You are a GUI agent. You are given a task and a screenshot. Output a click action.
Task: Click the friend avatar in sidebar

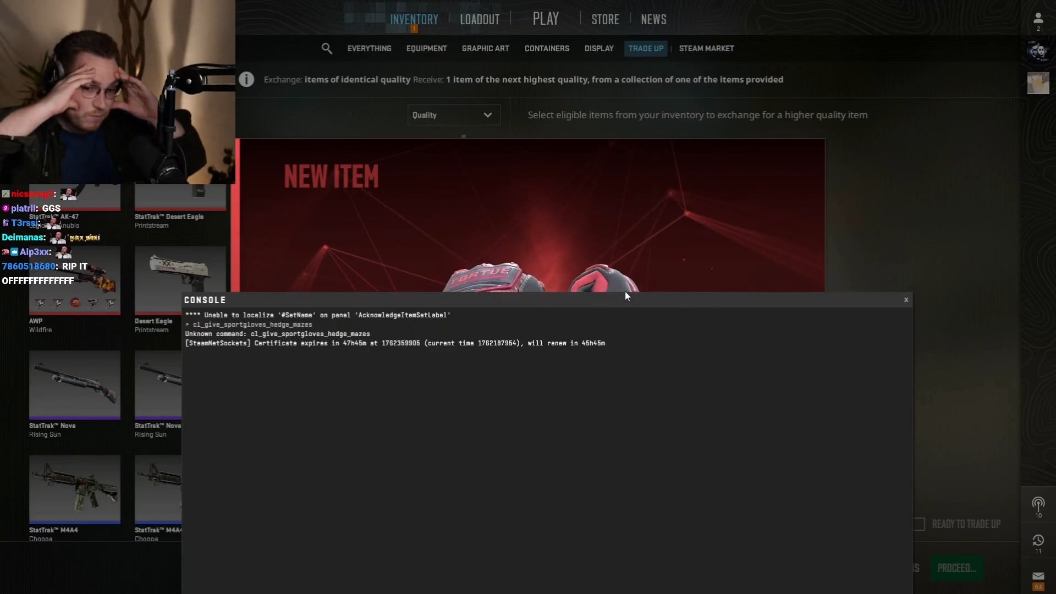pos(1038,83)
